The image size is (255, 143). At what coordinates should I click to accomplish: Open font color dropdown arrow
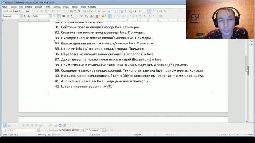pyautogui.click(x=100, y=16)
